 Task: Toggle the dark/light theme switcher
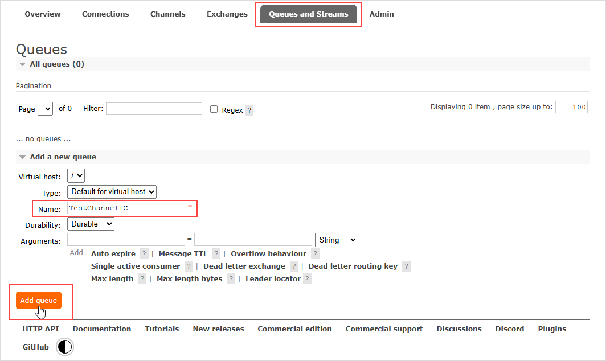pyautogui.click(x=65, y=347)
